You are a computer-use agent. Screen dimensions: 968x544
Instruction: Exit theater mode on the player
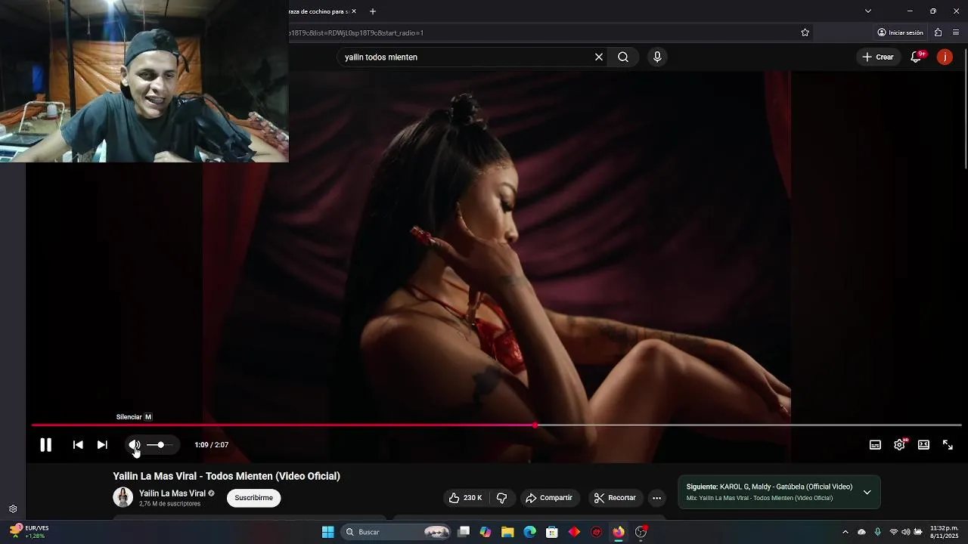pyautogui.click(x=923, y=445)
